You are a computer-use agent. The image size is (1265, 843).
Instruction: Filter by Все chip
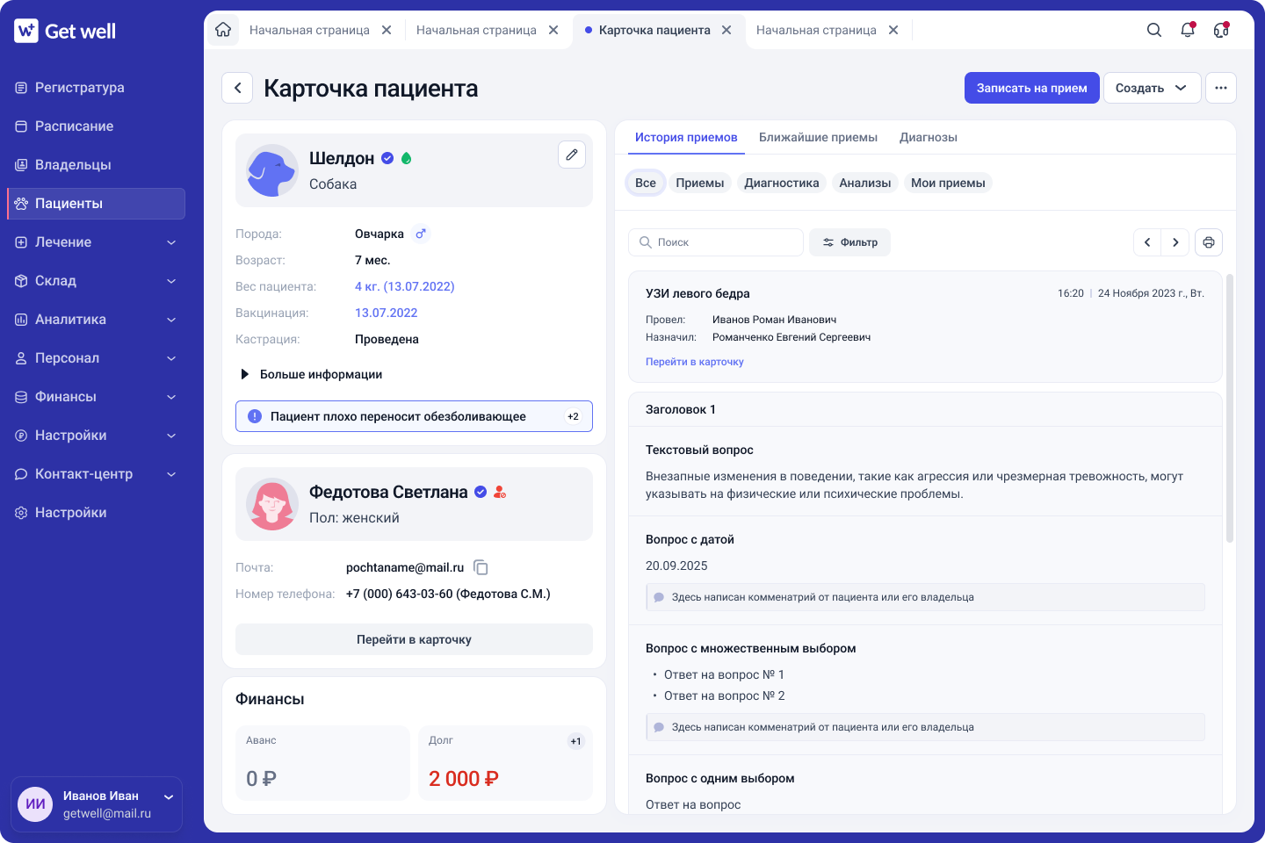pyautogui.click(x=646, y=183)
